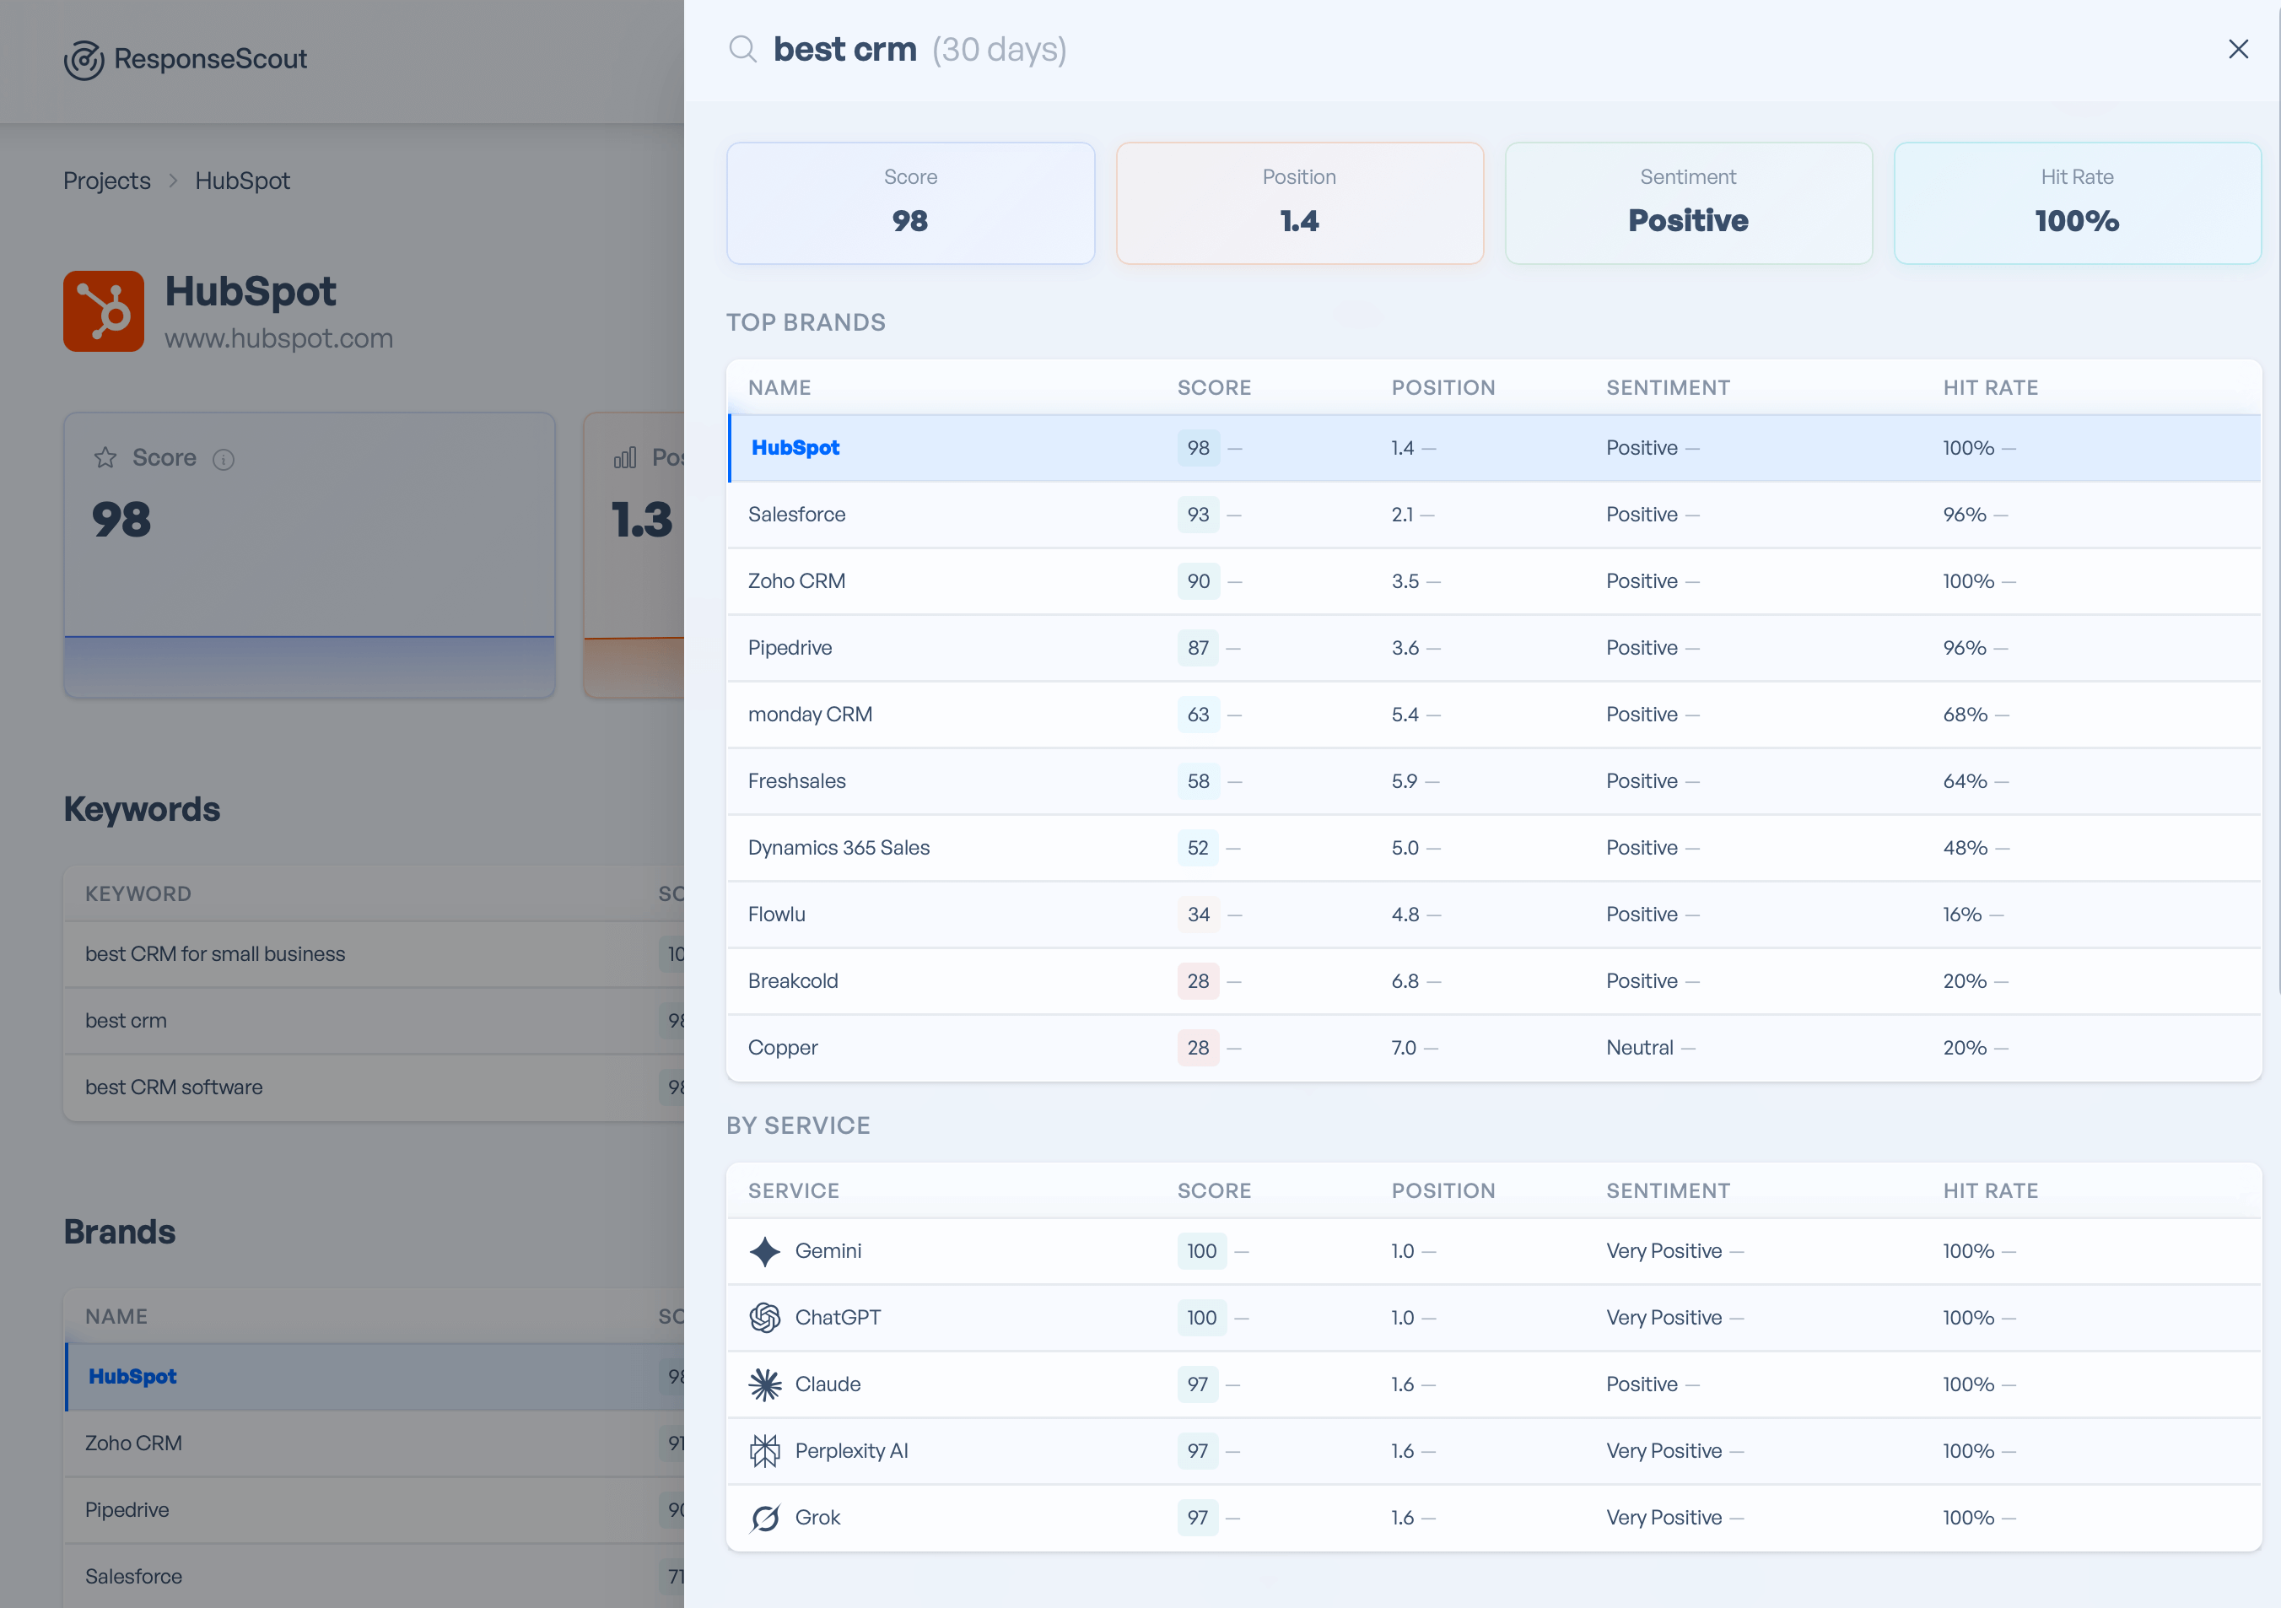
Task: Click the Score 98 stat card
Action: point(910,202)
